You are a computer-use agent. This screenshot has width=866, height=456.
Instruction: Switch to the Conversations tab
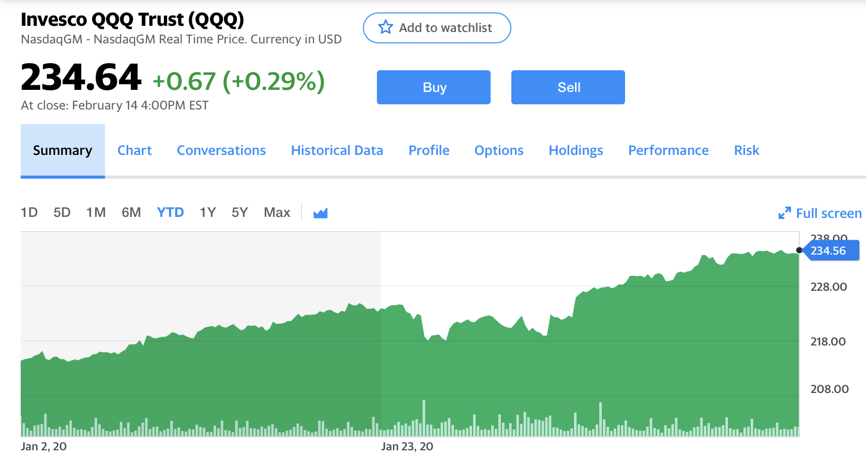point(221,150)
